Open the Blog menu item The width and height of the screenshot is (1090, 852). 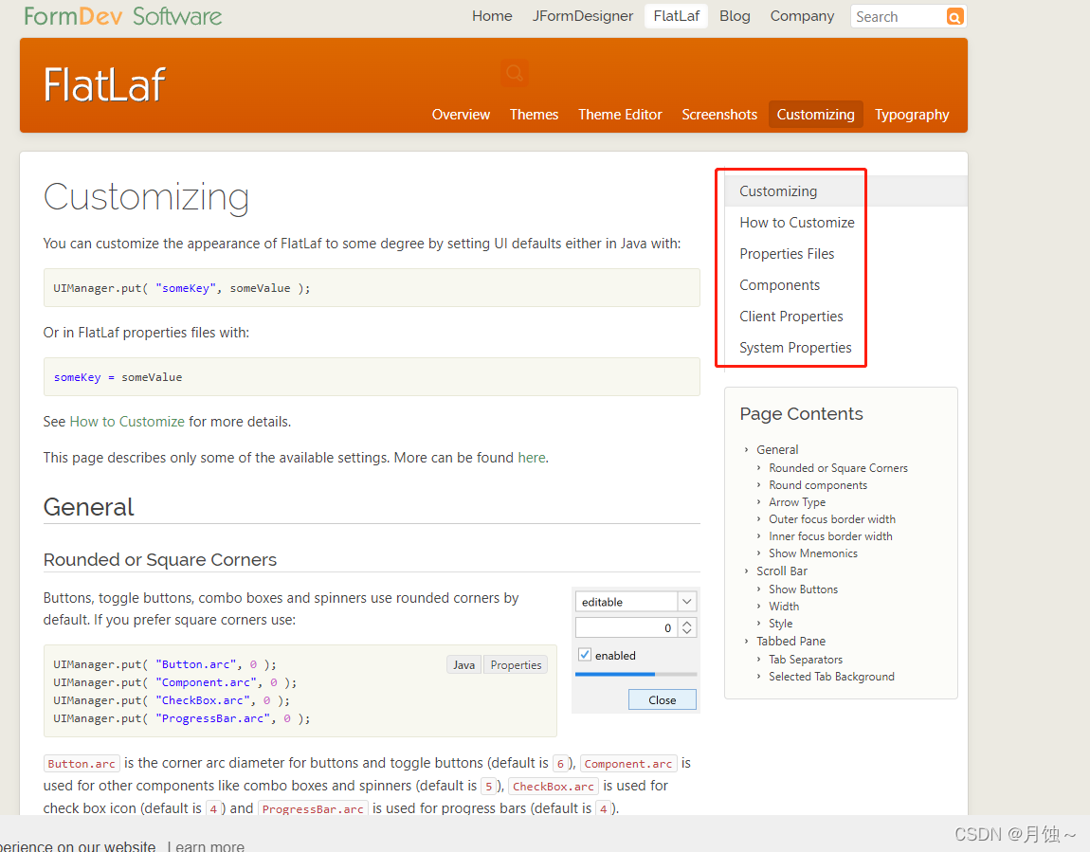[x=735, y=16]
